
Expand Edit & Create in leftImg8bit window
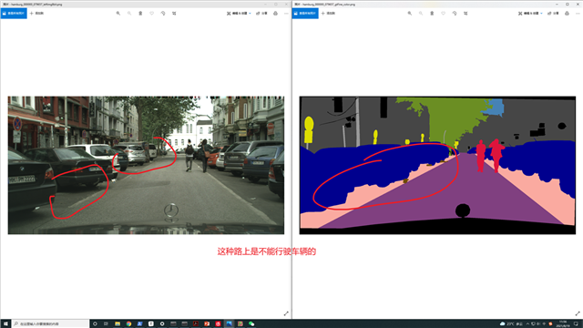(x=239, y=13)
